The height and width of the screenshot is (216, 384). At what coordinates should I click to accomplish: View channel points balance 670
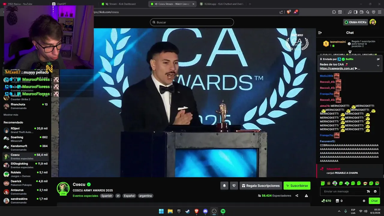coord(326,201)
